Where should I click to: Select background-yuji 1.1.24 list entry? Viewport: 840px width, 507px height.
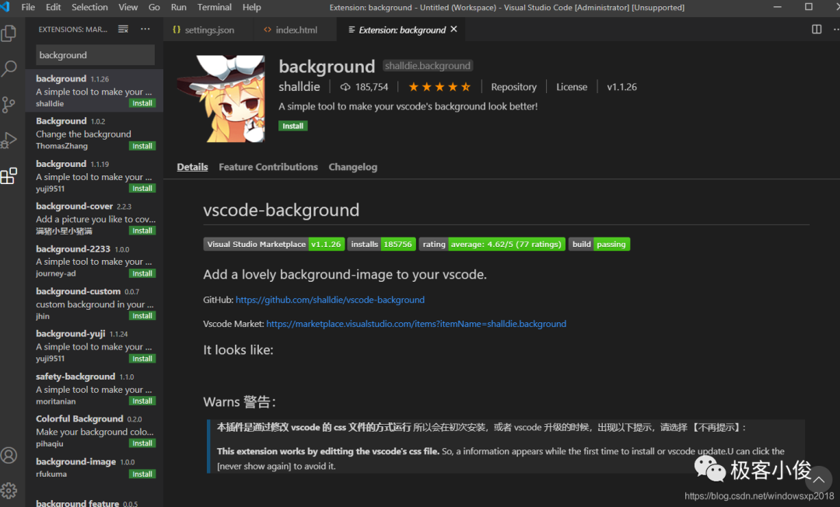click(x=94, y=346)
